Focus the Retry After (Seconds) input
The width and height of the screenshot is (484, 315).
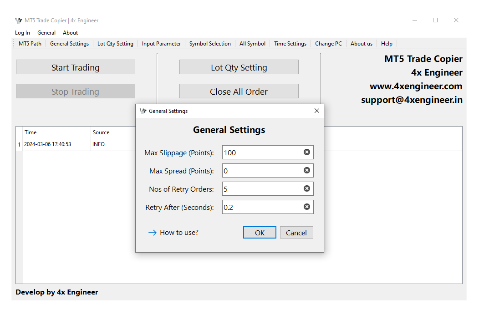click(268, 207)
